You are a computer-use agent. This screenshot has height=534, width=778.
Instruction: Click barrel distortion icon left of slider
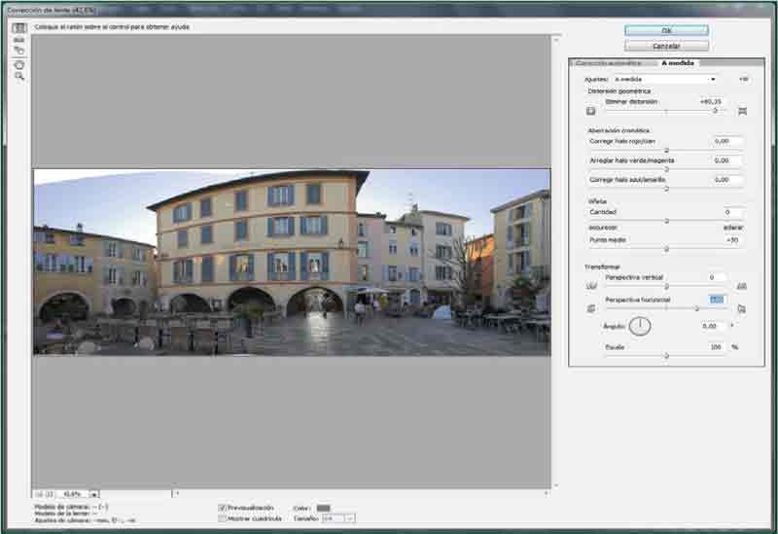(590, 111)
